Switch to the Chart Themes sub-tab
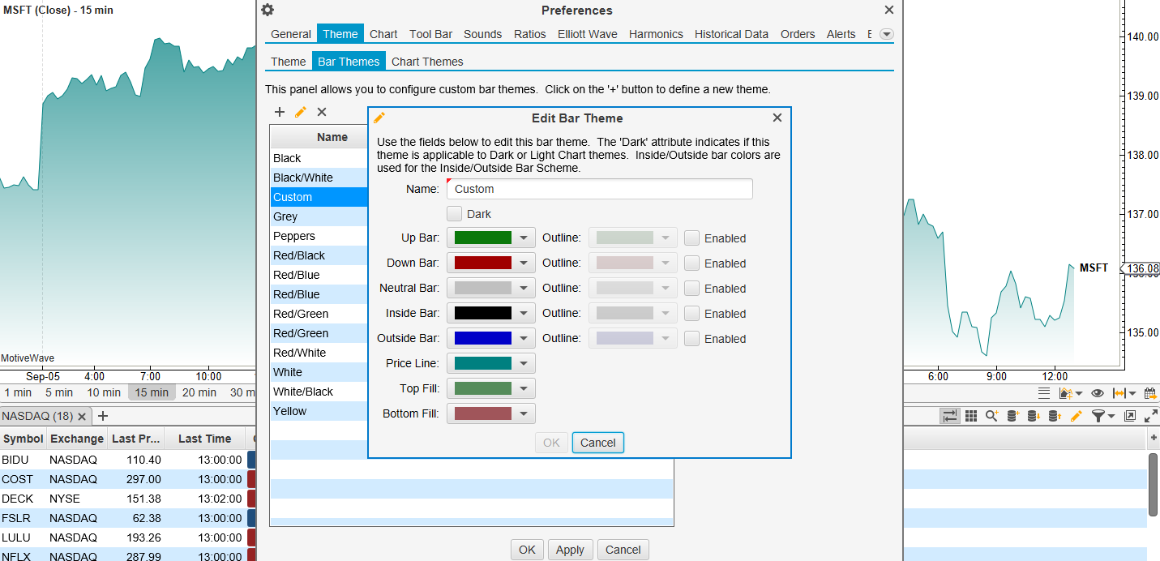 coord(427,62)
